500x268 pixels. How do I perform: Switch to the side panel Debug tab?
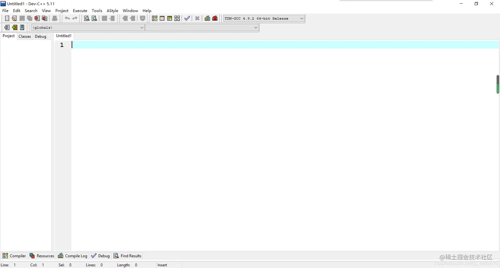[x=41, y=36]
